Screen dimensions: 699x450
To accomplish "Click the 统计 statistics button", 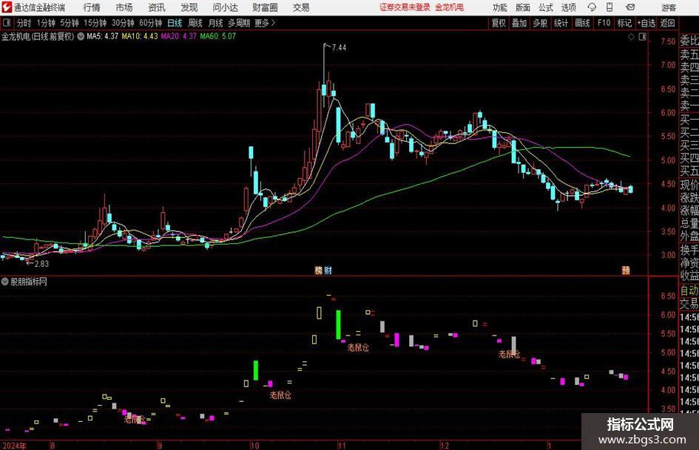I will coord(561,23).
